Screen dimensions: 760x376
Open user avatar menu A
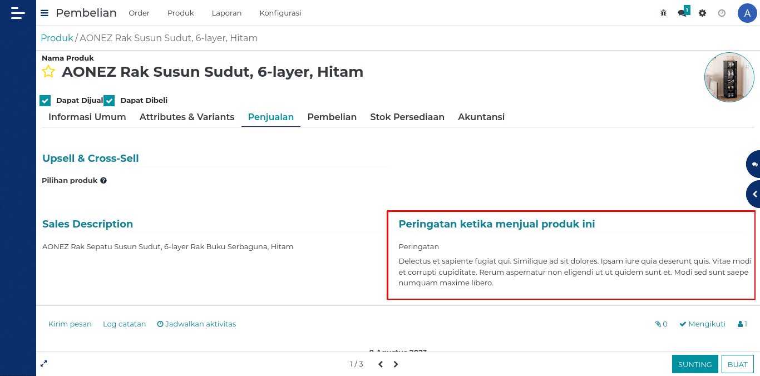[x=747, y=13]
